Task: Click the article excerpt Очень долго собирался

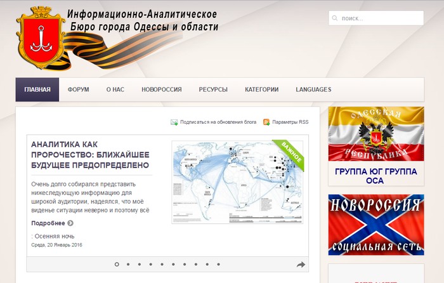Action: pos(91,197)
